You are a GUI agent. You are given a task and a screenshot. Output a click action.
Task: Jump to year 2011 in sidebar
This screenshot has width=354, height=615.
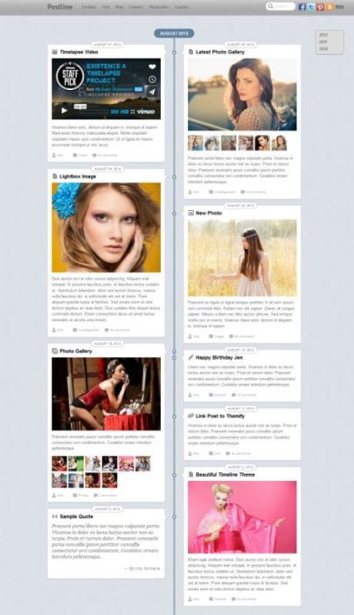[x=323, y=42]
